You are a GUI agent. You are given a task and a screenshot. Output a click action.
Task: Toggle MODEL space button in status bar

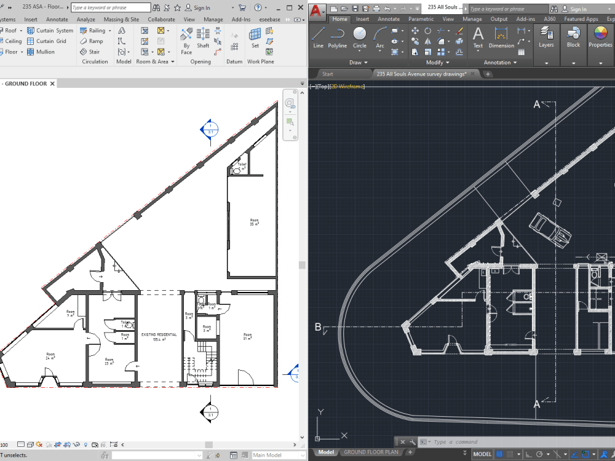[x=482, y=454]
